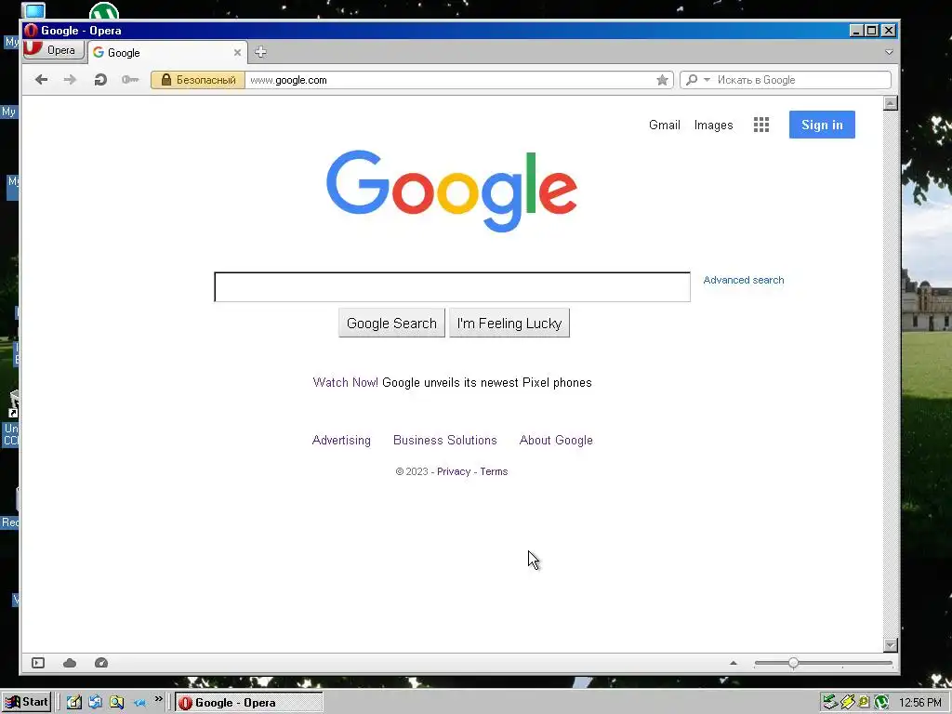
Task: Go back with the back arrow
Action: (x=41, y=80)
